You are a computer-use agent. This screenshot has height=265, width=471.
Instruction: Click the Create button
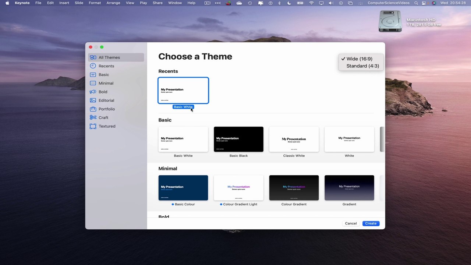(371, 223)
